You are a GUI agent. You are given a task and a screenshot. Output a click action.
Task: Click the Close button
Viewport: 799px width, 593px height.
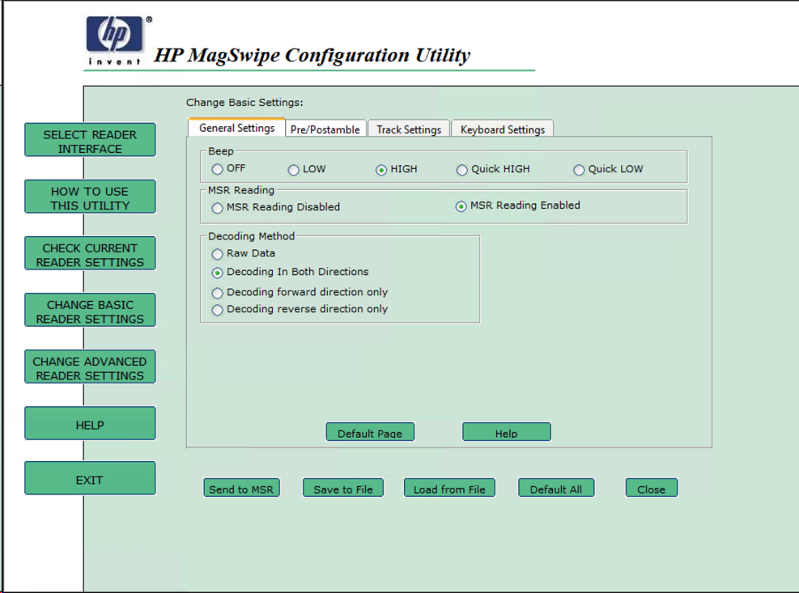651,488
